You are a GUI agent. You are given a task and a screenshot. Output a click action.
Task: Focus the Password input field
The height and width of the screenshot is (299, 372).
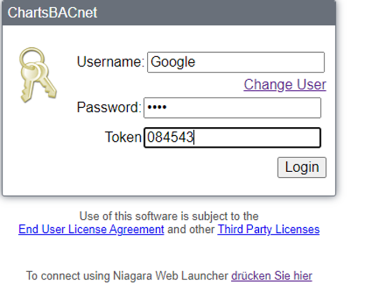(x=232, y=108)
